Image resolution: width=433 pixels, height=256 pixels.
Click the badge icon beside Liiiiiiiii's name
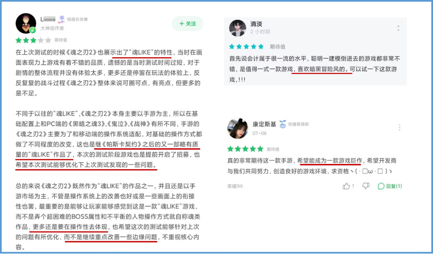(62, 19)
